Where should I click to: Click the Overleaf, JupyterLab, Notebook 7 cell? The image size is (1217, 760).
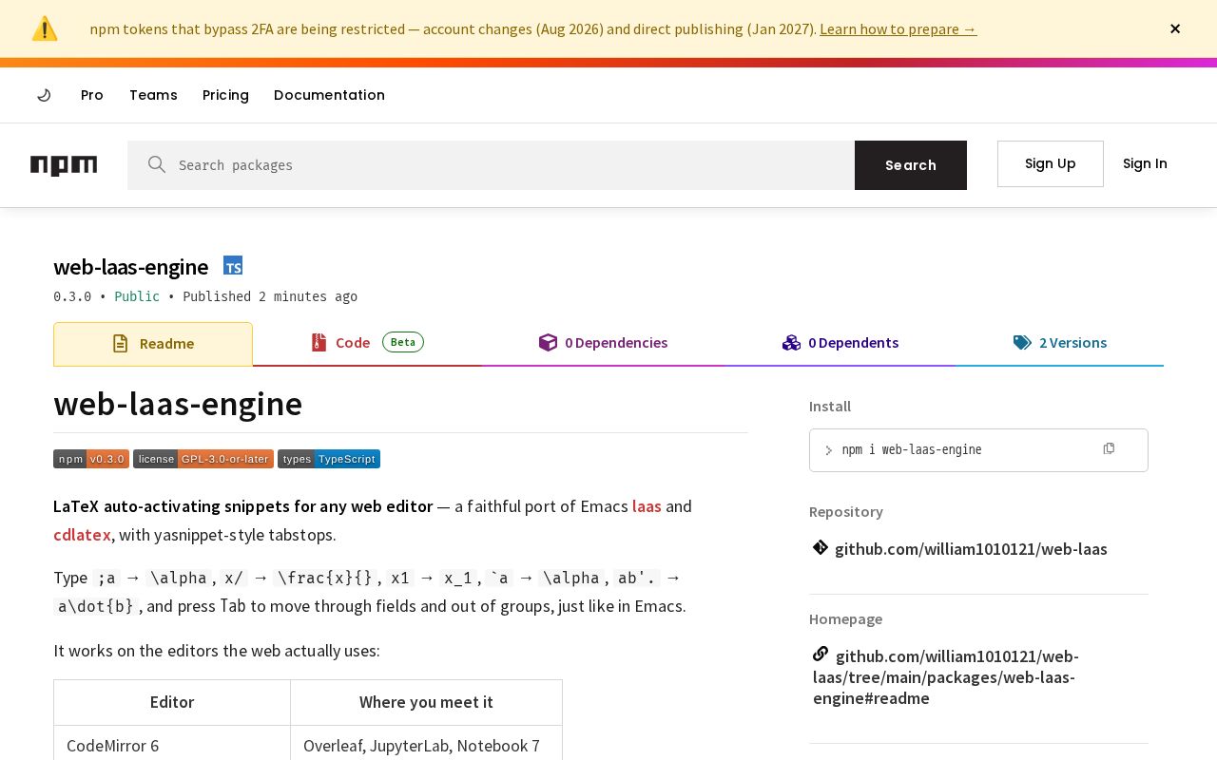[x=427, y=746]
